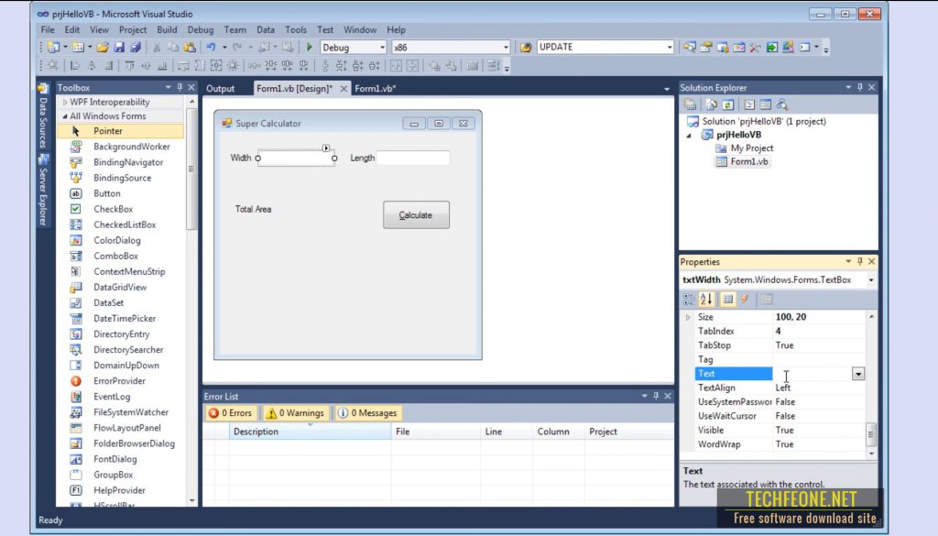Select Button in the Toolbox
The height and width of the screenshot is (536, 938).
107,193
